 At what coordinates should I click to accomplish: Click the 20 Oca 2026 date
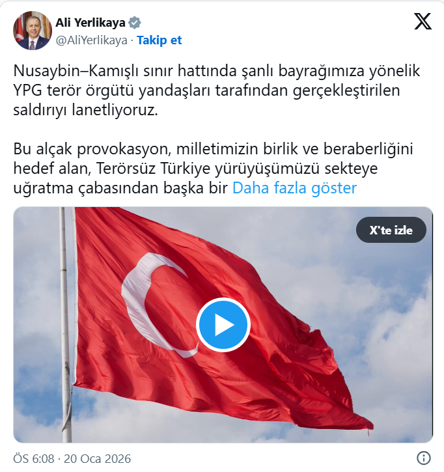pyautogui.click(x=97, y=459)
